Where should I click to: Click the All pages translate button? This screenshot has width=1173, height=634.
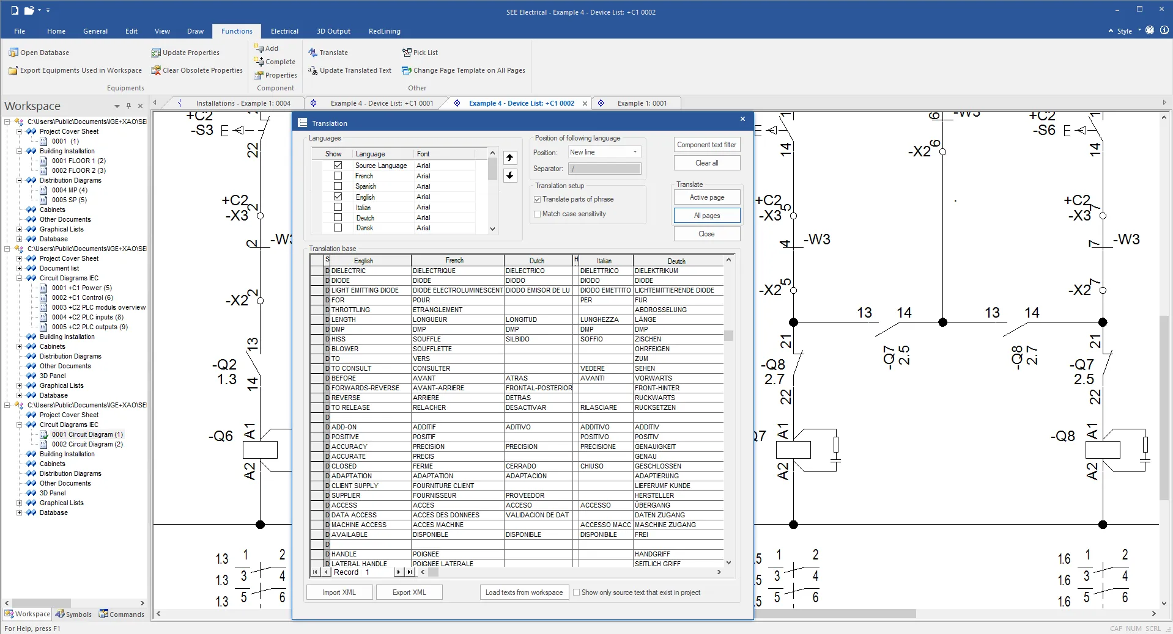click(706, 216)
